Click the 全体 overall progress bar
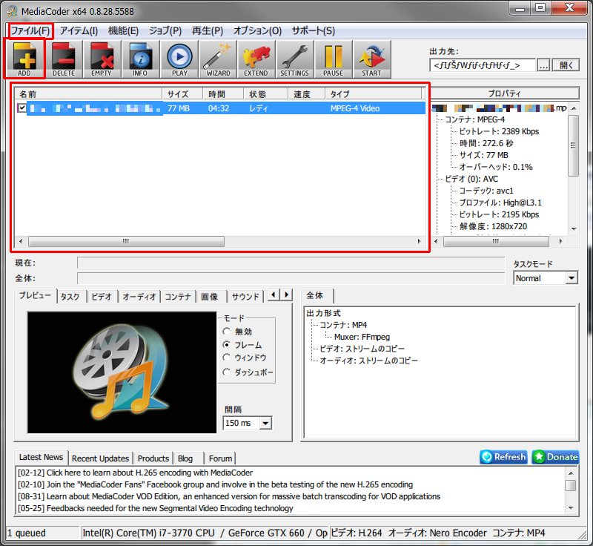593x546 pixels. [291, 278]
